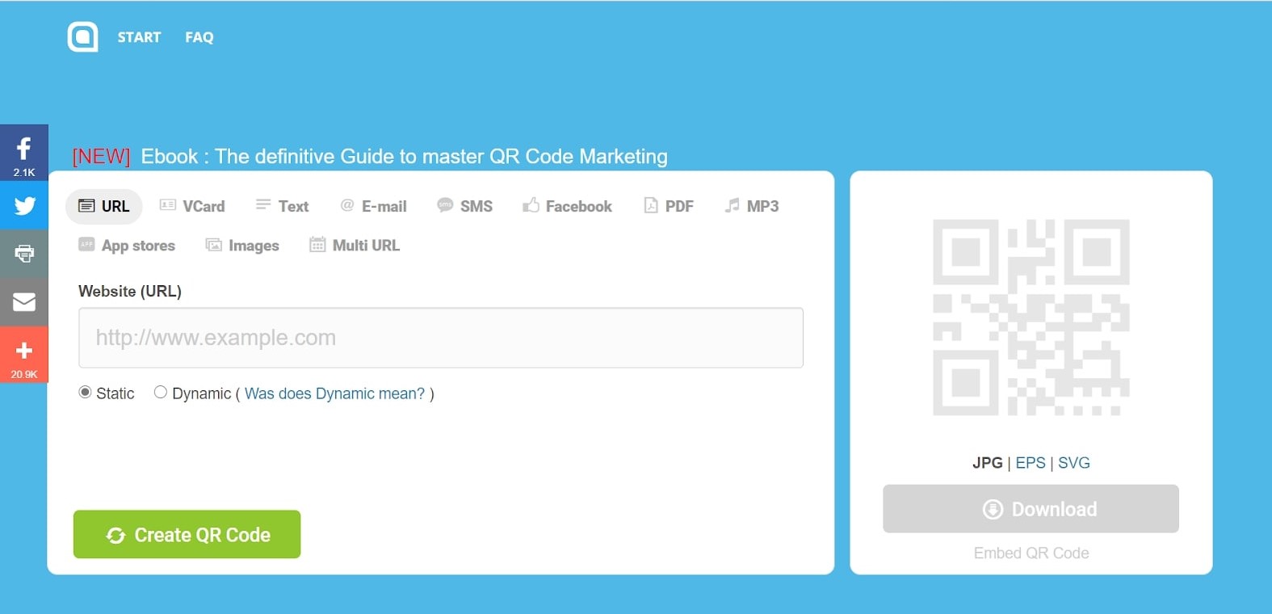Screen dimensions: 1272x614
Task: Open the FAQ menu item
Action: point(199,37)
